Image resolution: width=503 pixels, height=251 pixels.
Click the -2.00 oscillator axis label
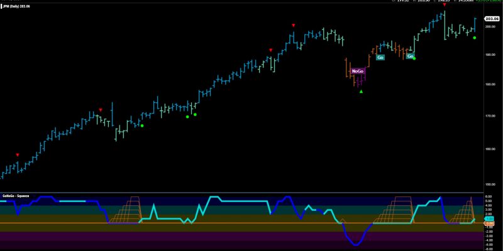point(490,232)
